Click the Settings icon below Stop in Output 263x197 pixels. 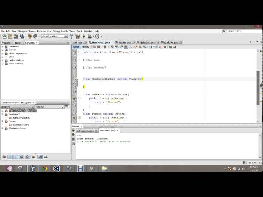pyautogui.click(x=73, y=144)
